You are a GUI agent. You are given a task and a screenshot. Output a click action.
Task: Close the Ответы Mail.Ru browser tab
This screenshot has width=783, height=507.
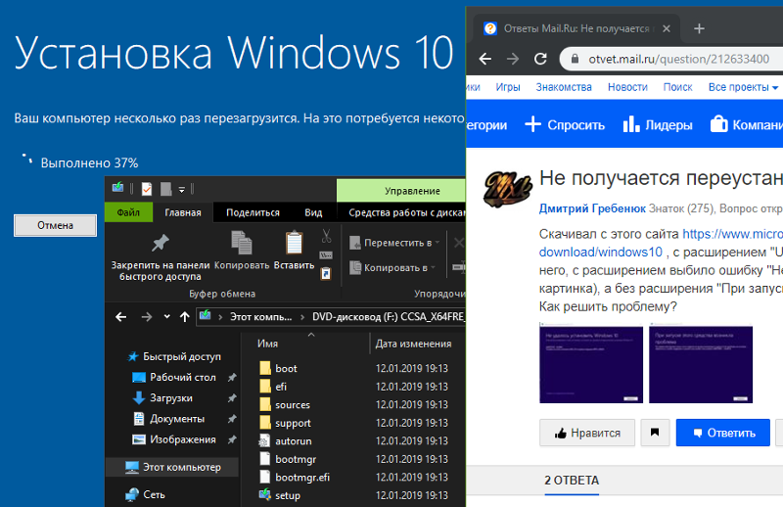[667, 29]
